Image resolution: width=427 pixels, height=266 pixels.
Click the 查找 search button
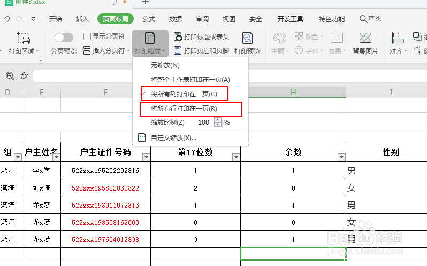[x=370, y=19]
